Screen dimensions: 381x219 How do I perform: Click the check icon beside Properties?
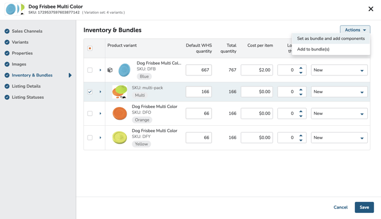[x=7, y=53]
